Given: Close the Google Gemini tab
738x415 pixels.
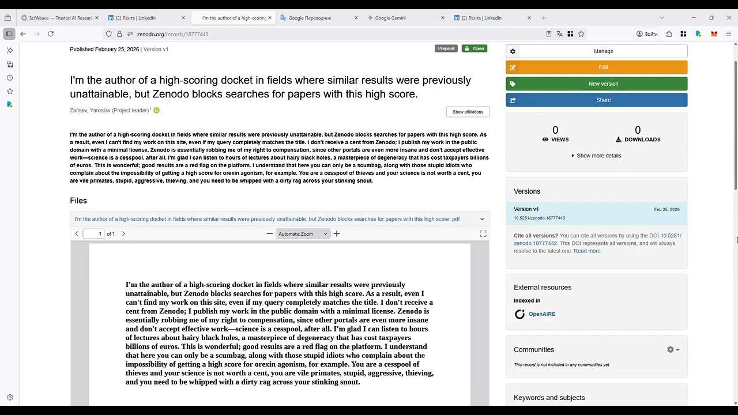Looking at the screenshot, I should pyautogui.click(x=443, y=18).
